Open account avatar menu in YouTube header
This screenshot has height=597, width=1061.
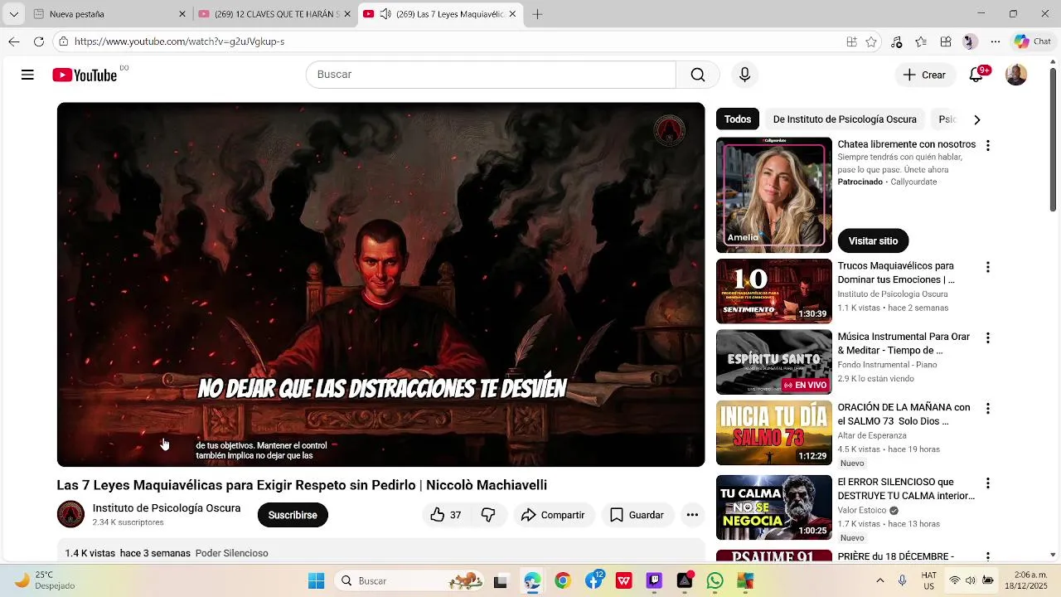coord(1016,75)
